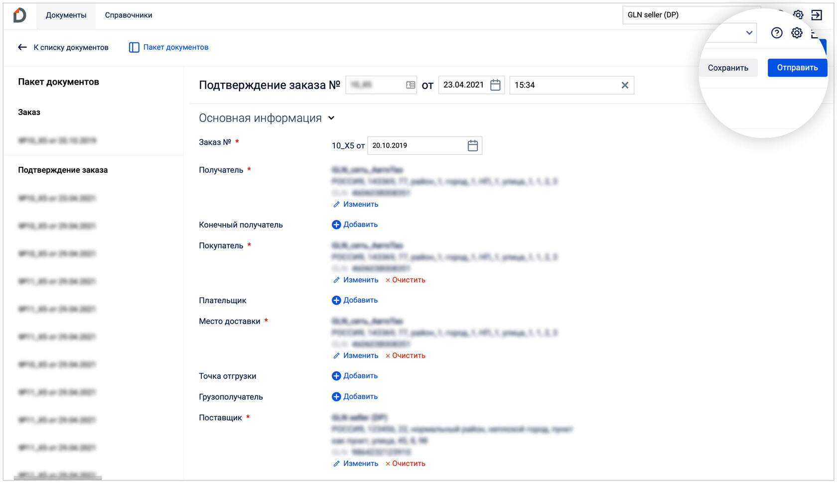Open the calendar for the 23.04.2021 date
837x488 pixels.
495,85
